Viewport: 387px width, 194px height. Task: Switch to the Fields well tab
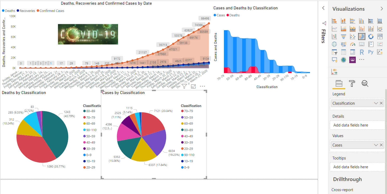click(x=339, y=83)
